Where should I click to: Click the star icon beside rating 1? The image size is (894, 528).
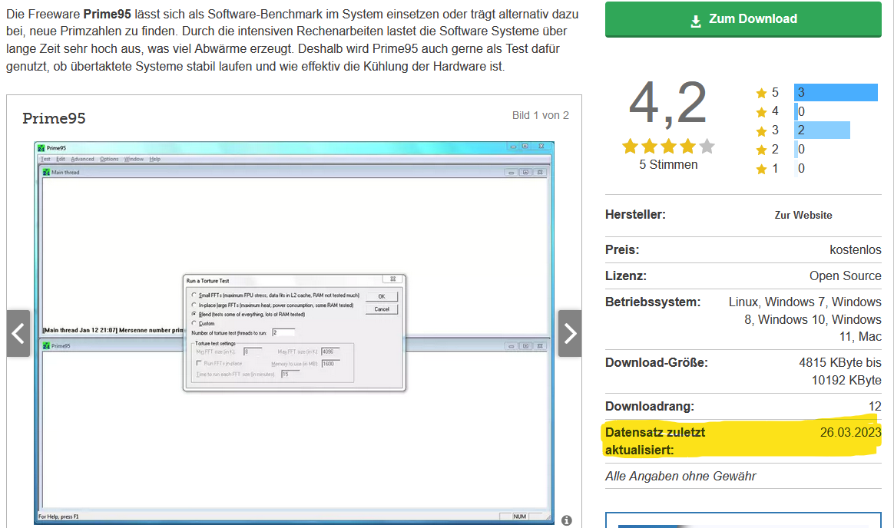tap(761, 169)
